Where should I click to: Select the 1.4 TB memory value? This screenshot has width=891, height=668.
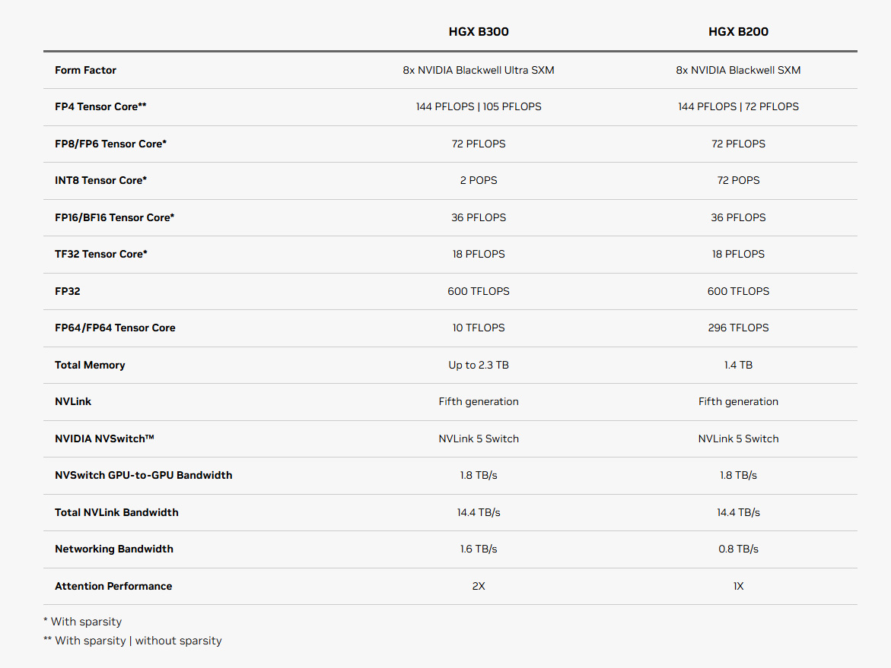point(738,365)
